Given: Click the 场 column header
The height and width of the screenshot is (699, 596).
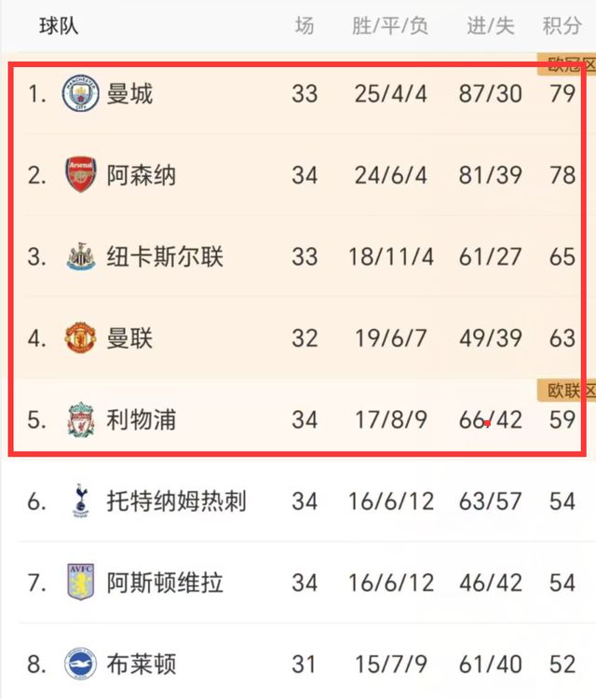Looking at the screenshot, I should (x=305, y=25).
